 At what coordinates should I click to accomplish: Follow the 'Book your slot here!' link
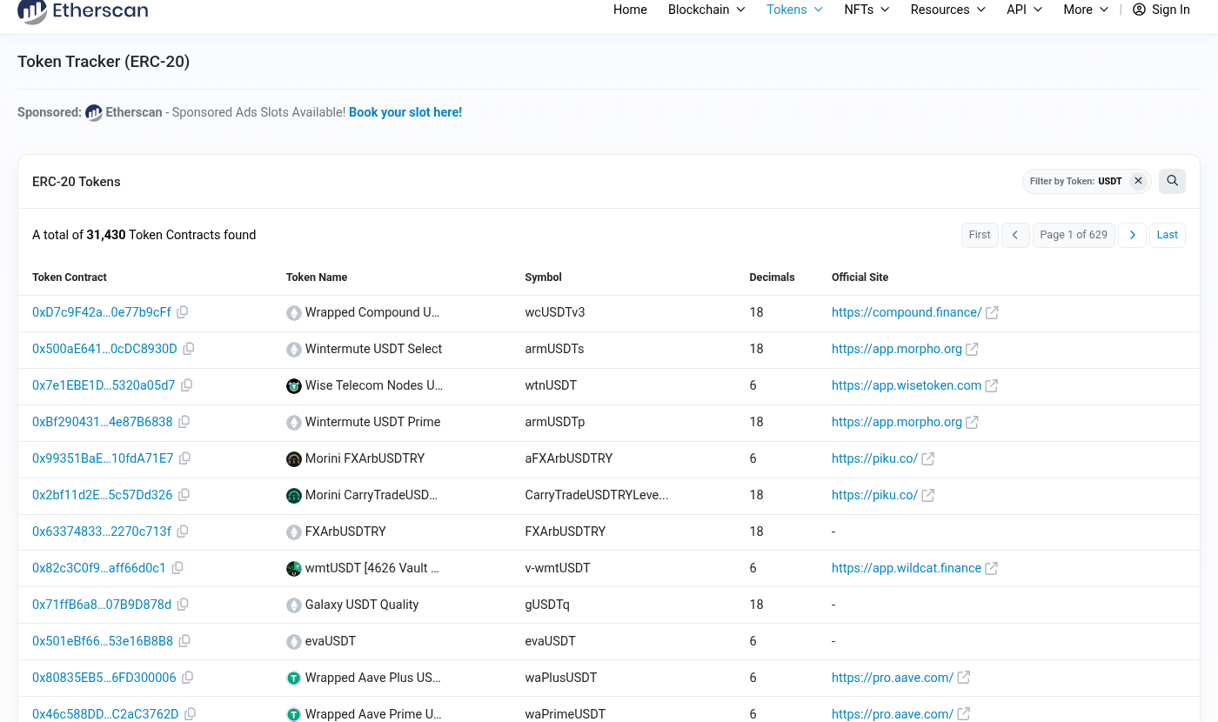(405, 112)
